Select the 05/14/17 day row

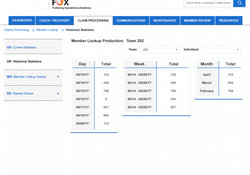(x=94, y=83)
